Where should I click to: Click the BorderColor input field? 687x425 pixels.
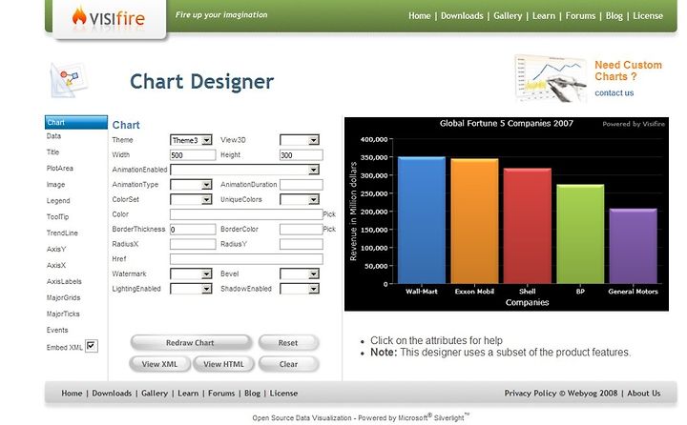click(302, 230)
